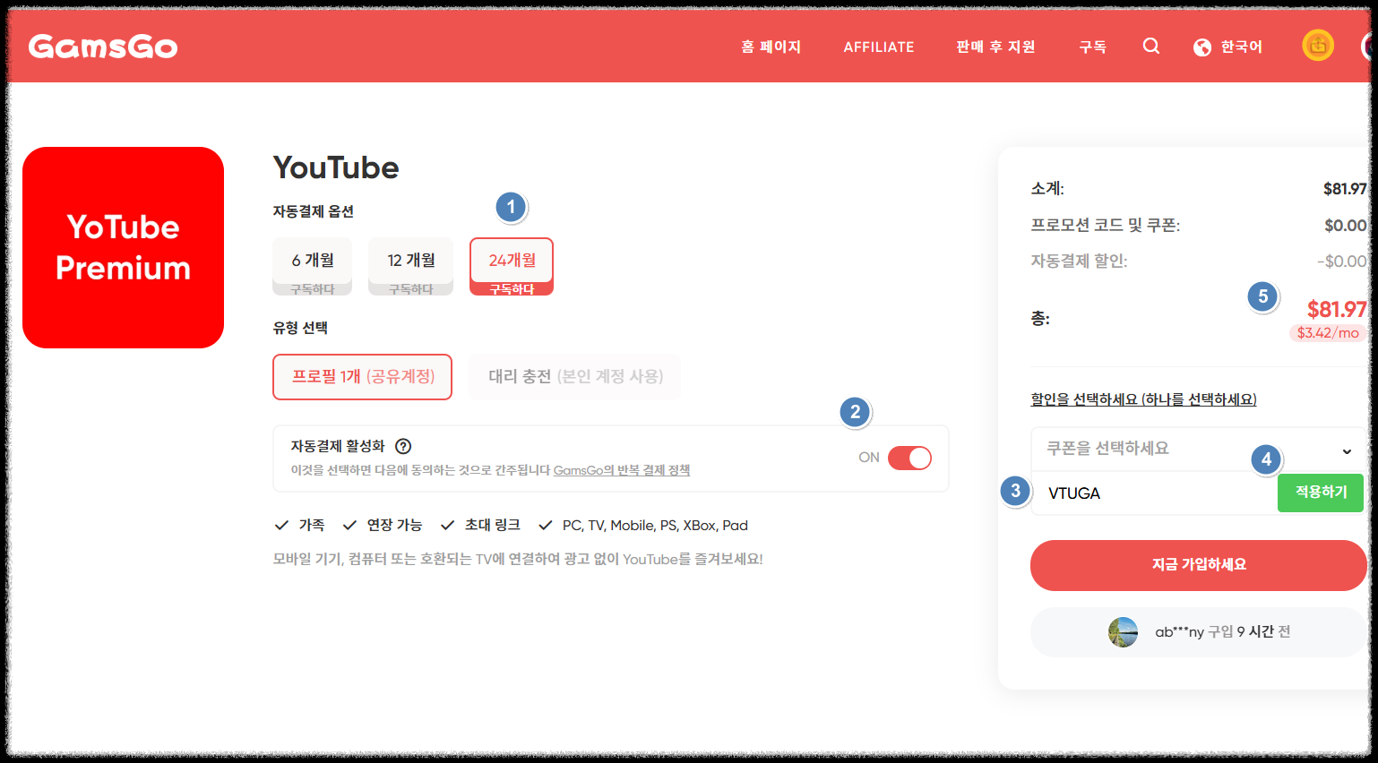The image size is (1378, 763).
Task: Click the 자동결제 옵션 heading
Action: tap(314, 211)
